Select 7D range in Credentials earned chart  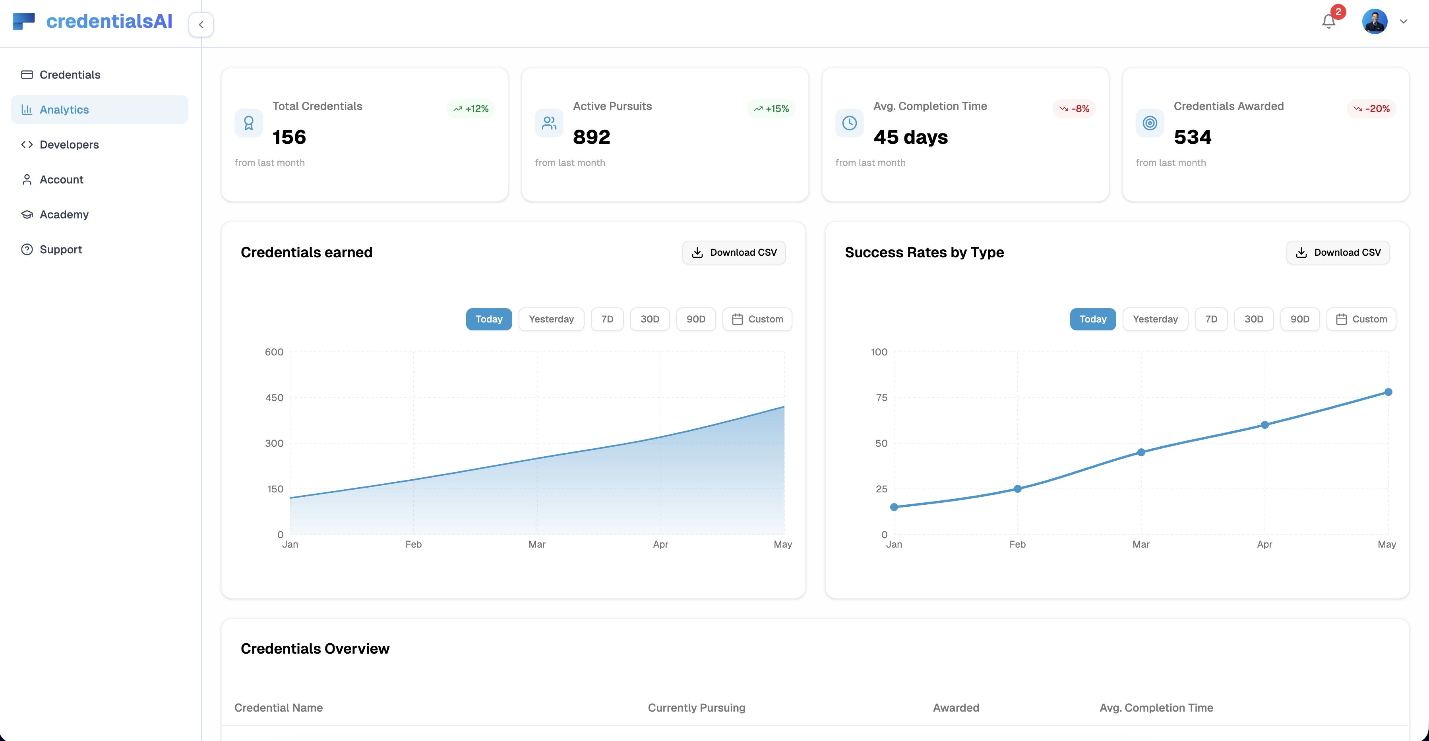(x=608, y=319)
